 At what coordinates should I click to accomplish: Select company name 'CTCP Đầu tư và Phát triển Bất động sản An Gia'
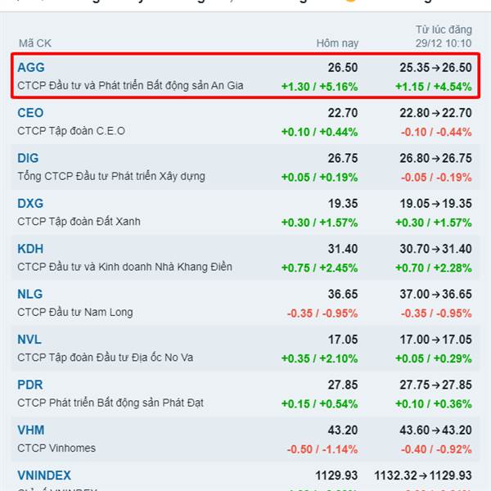tap(130, 86)
